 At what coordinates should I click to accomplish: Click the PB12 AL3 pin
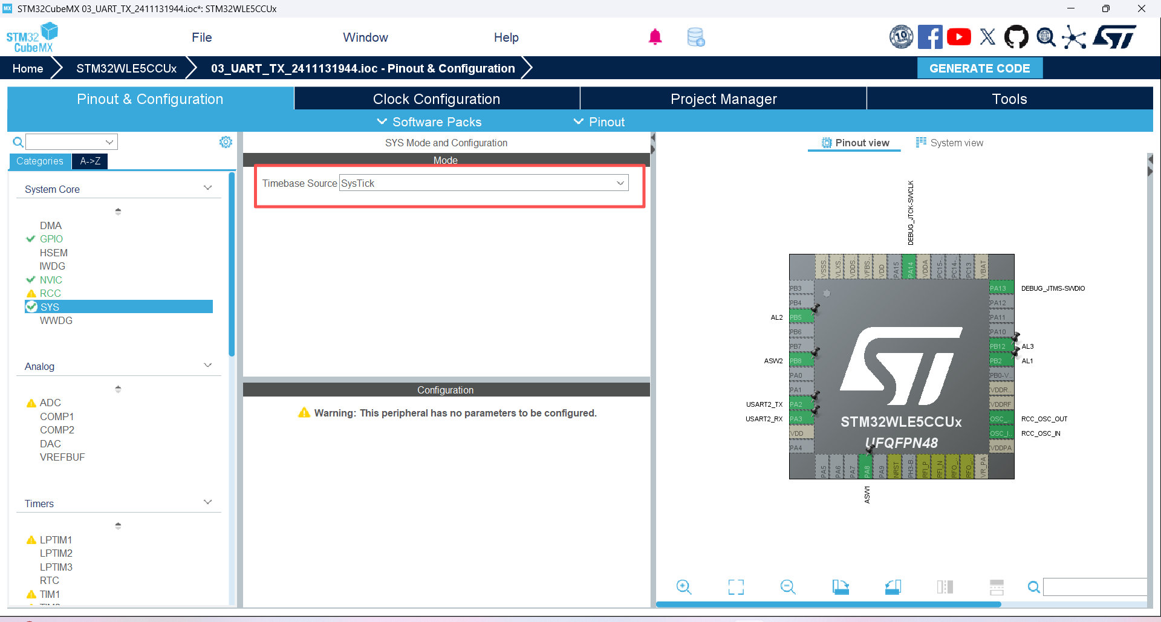1001,346
